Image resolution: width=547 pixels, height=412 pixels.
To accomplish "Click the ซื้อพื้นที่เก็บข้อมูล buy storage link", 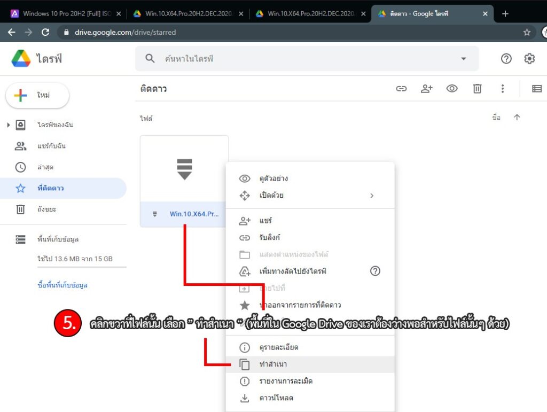I will [x=62, y=285].
